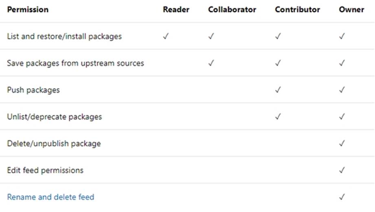Click the Reader checkmark for List and restore/install packages
The image size is (375, 212).
[166, 36]
